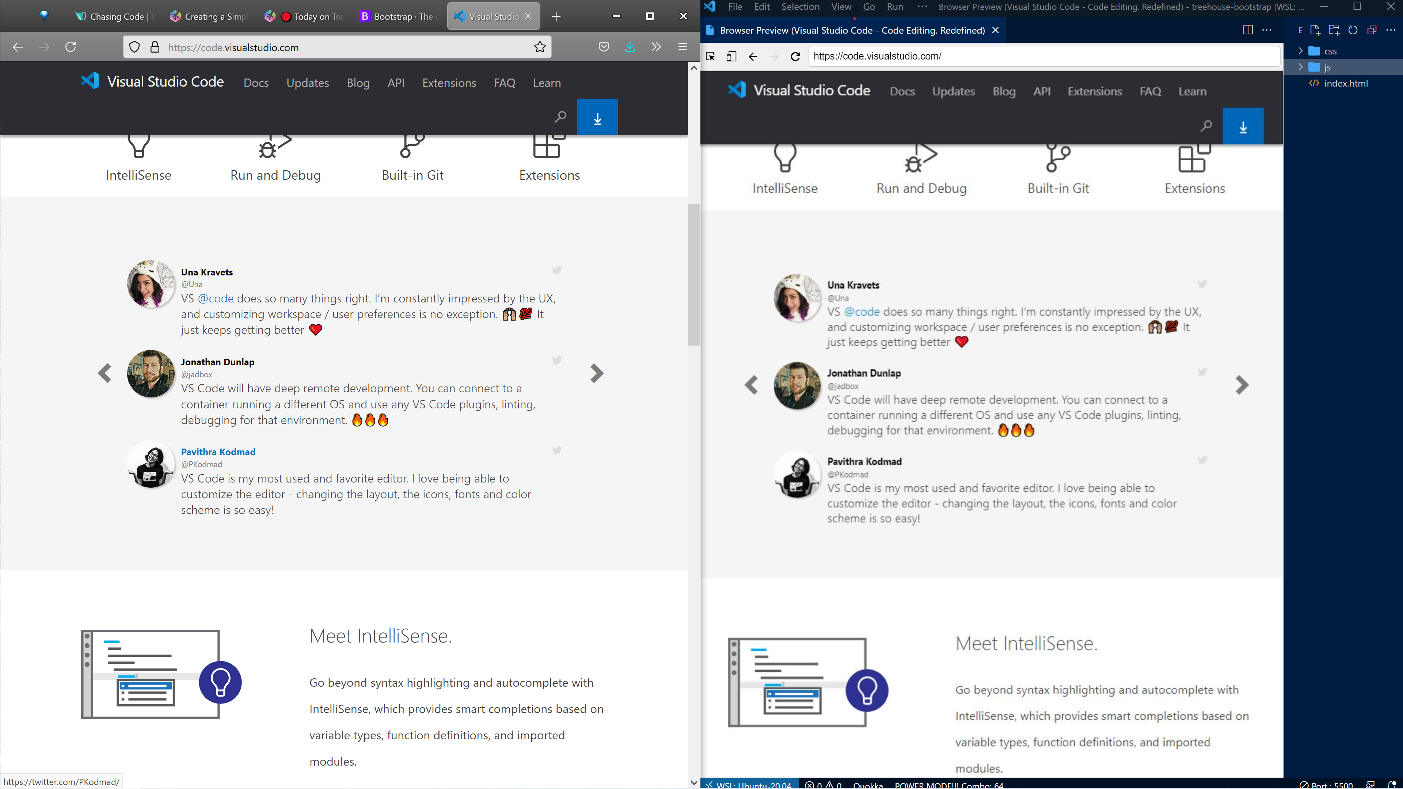Reload the page in Browser Preview
Image resolution: width=1403 pixels, height=789 pixels.
point(795,56)
